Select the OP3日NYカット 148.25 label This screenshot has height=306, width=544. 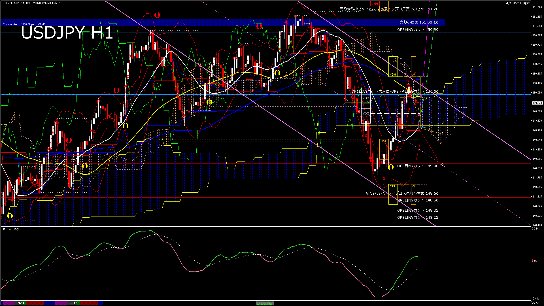pos(418,218)
